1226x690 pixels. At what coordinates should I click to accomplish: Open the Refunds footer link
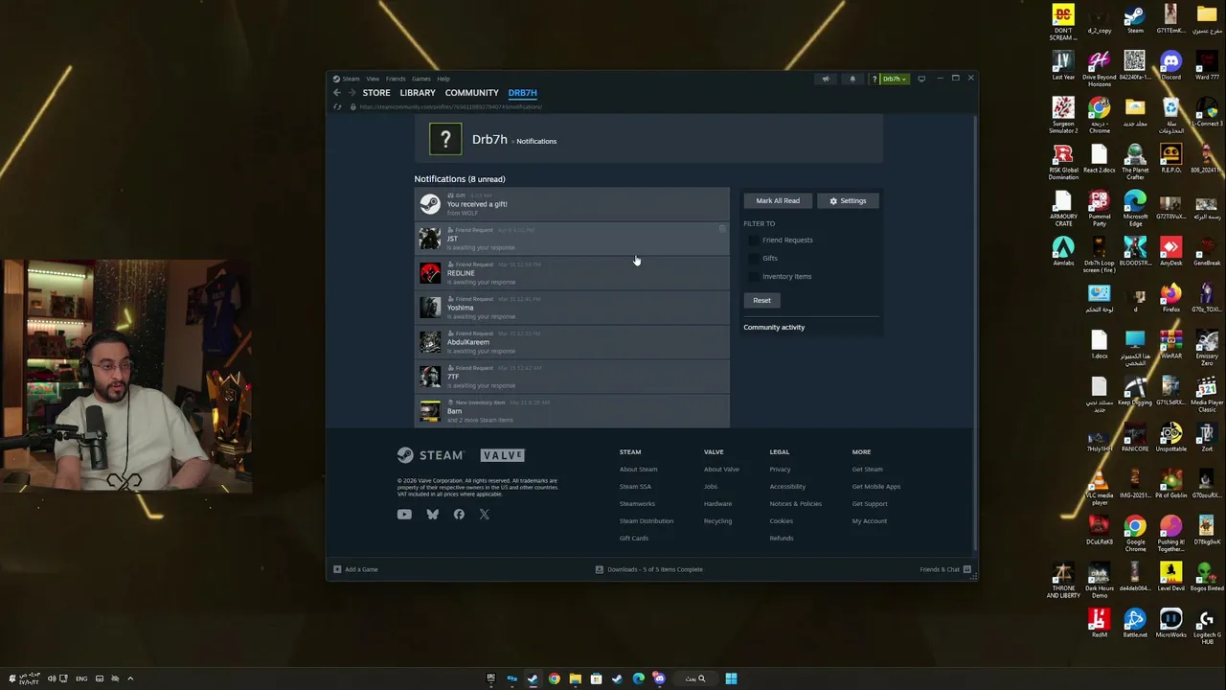782,539
